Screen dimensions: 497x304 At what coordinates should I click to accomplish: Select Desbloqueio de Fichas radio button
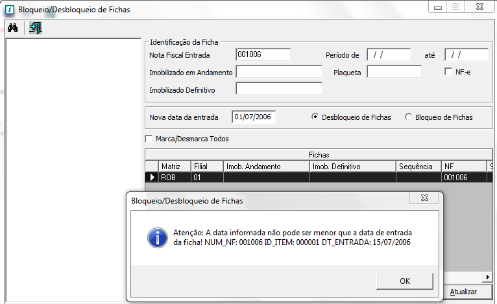(x=315, y=117)
